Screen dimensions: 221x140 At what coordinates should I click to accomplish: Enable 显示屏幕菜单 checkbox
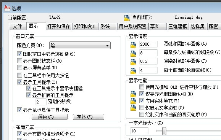[19, 68]
